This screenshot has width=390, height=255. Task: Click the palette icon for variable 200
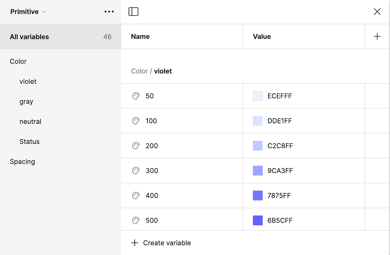click(136, 146)
